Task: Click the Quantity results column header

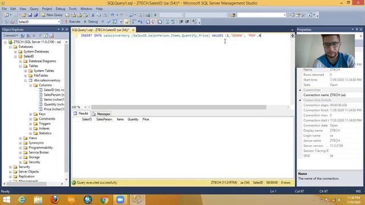Action: [133, 119]
